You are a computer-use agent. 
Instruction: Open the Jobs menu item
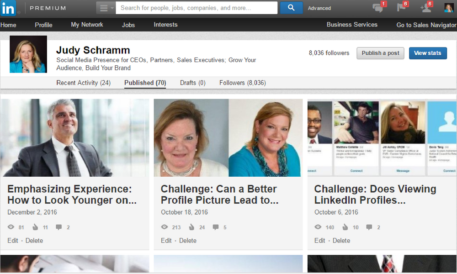128,25
